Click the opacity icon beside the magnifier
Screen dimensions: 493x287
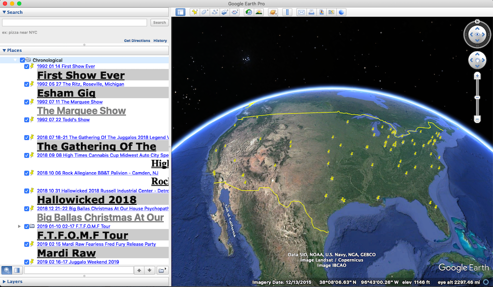(17, 270)
